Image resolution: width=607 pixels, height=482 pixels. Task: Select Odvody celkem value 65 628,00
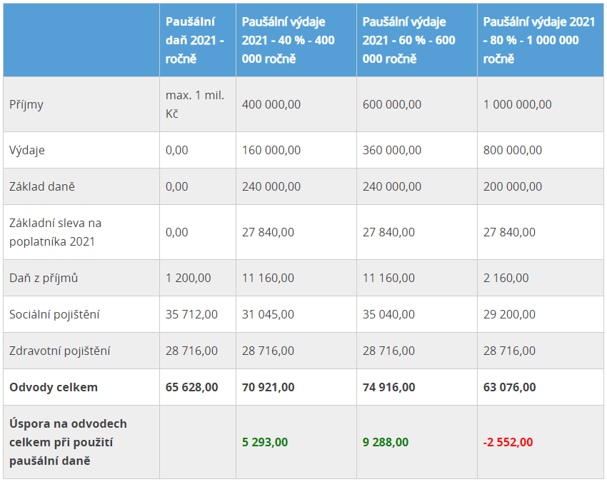[x=191, y=387]
